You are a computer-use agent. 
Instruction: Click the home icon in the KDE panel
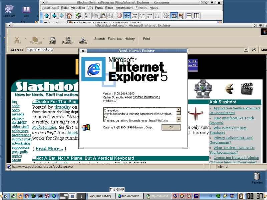coord(27,196)
